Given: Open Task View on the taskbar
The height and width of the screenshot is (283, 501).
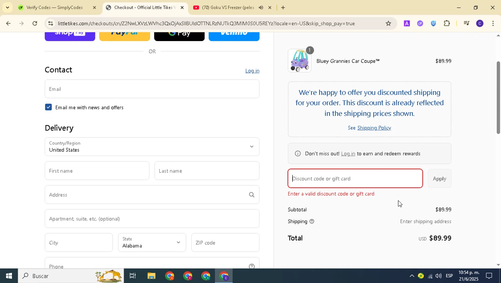Looking at the screenshot, I should [133, 276].
